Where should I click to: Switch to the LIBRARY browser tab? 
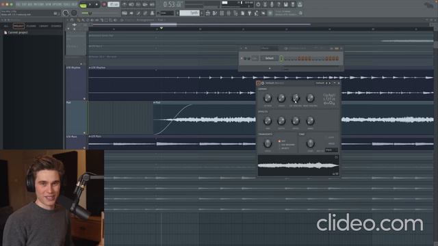pyautogui.click(x=44, y=26)
